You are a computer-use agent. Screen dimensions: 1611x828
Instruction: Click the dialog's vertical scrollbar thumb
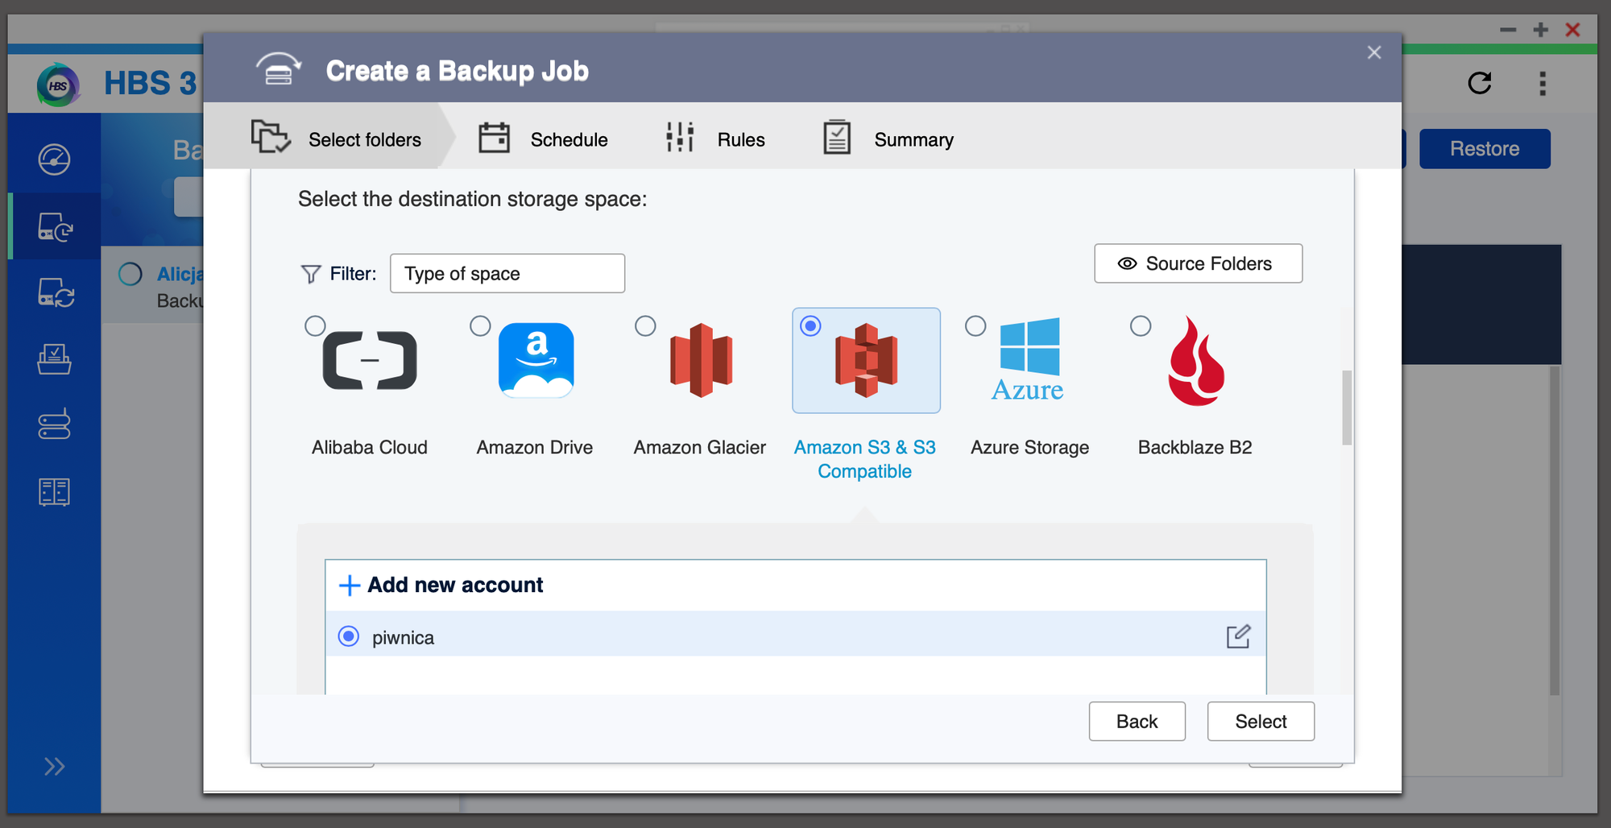click(1347, 408)
